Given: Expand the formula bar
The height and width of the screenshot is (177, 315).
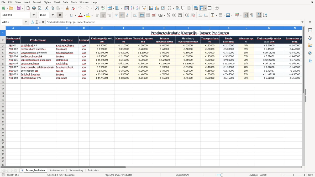Looking at the screenshot, I should coord(302,22).
